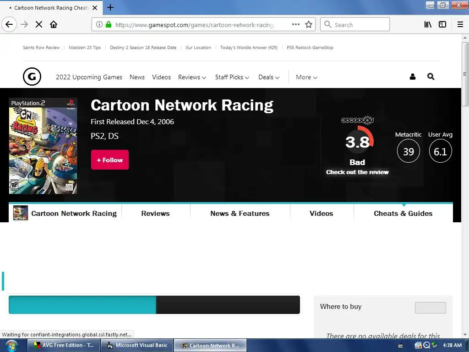
Task: Open the News nav item
Action: [137, 77]
